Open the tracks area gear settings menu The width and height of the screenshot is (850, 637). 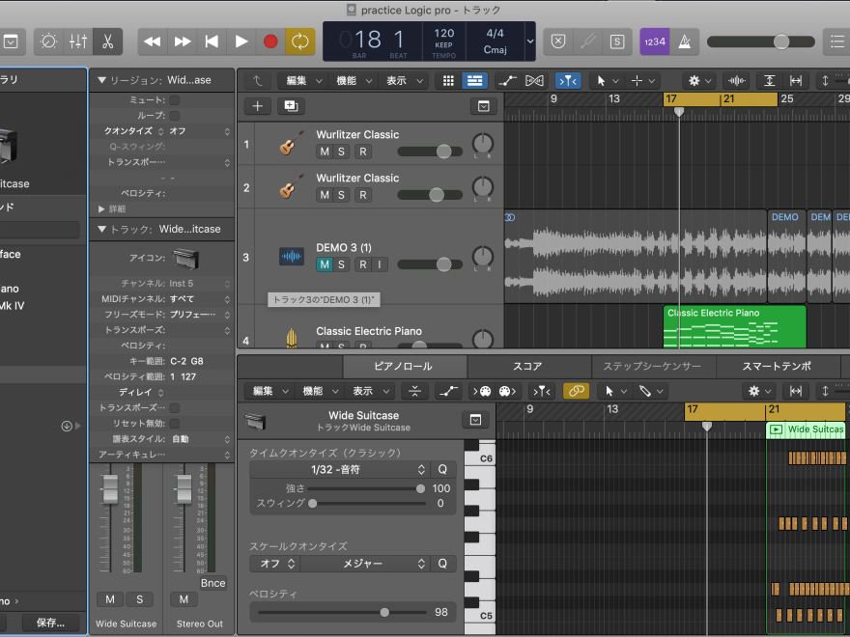point(698,81)
